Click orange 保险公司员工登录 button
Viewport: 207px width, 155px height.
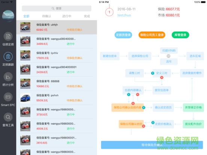point(152,35)
